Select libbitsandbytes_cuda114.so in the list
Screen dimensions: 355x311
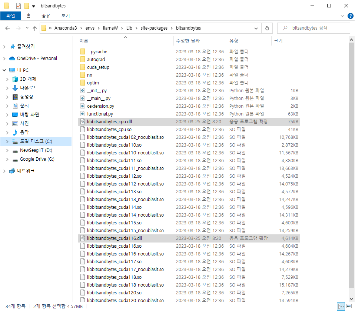189,207
